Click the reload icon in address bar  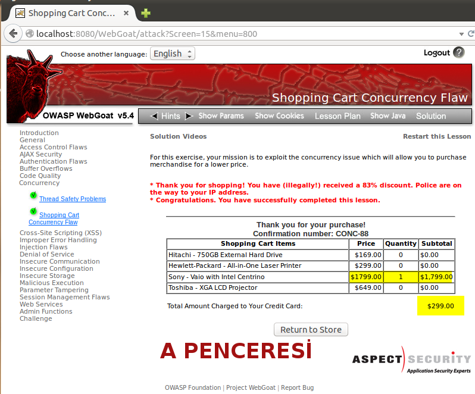coord(471,33)
